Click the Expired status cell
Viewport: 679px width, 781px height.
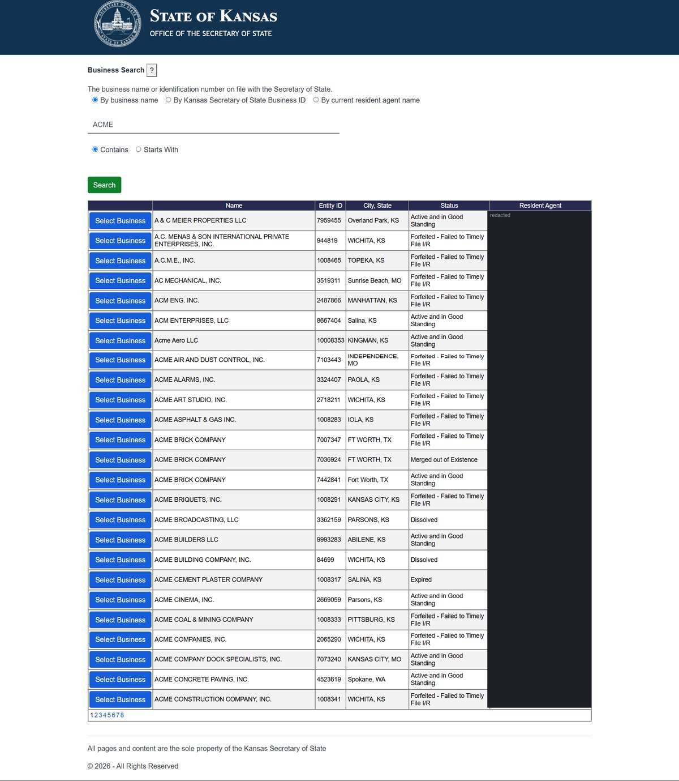pos(449,580)
